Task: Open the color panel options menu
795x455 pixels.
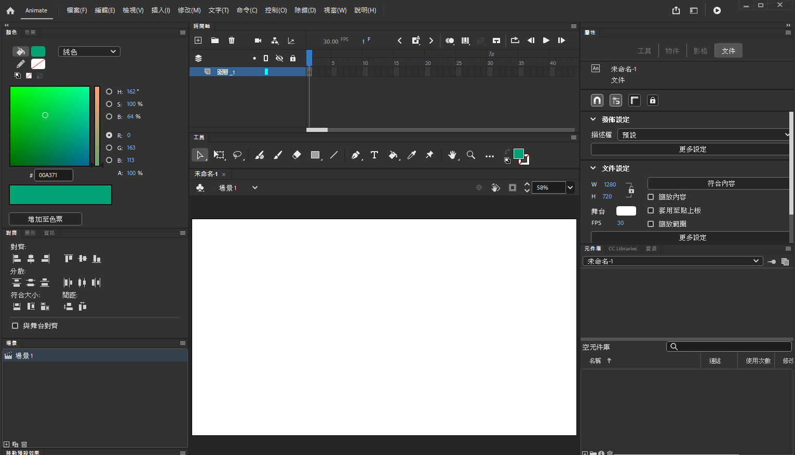Action: point(183,32)
